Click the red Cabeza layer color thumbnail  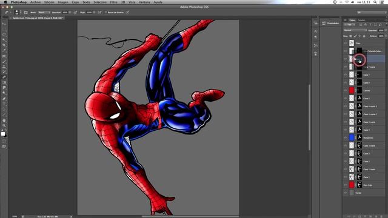[352, 90]
